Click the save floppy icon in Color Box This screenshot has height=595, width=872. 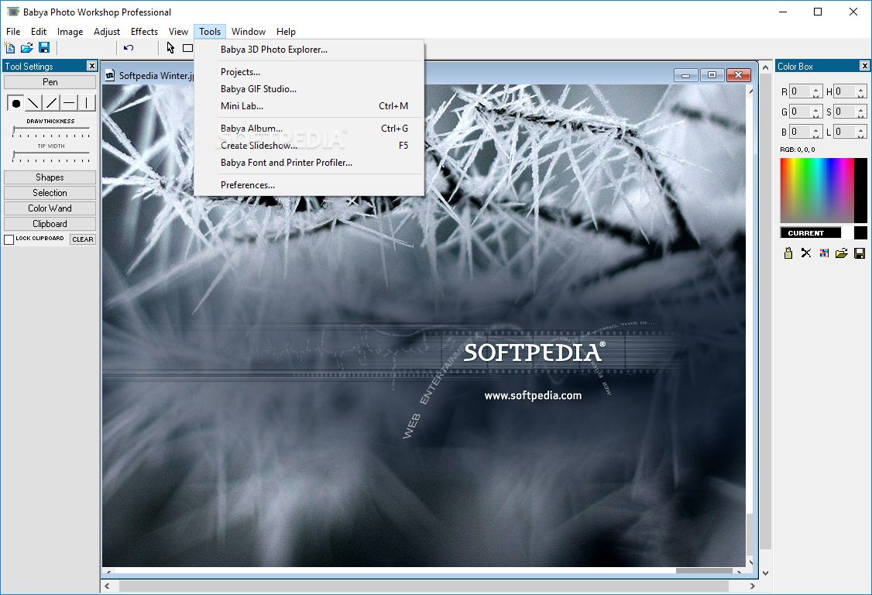coord(859,253)
